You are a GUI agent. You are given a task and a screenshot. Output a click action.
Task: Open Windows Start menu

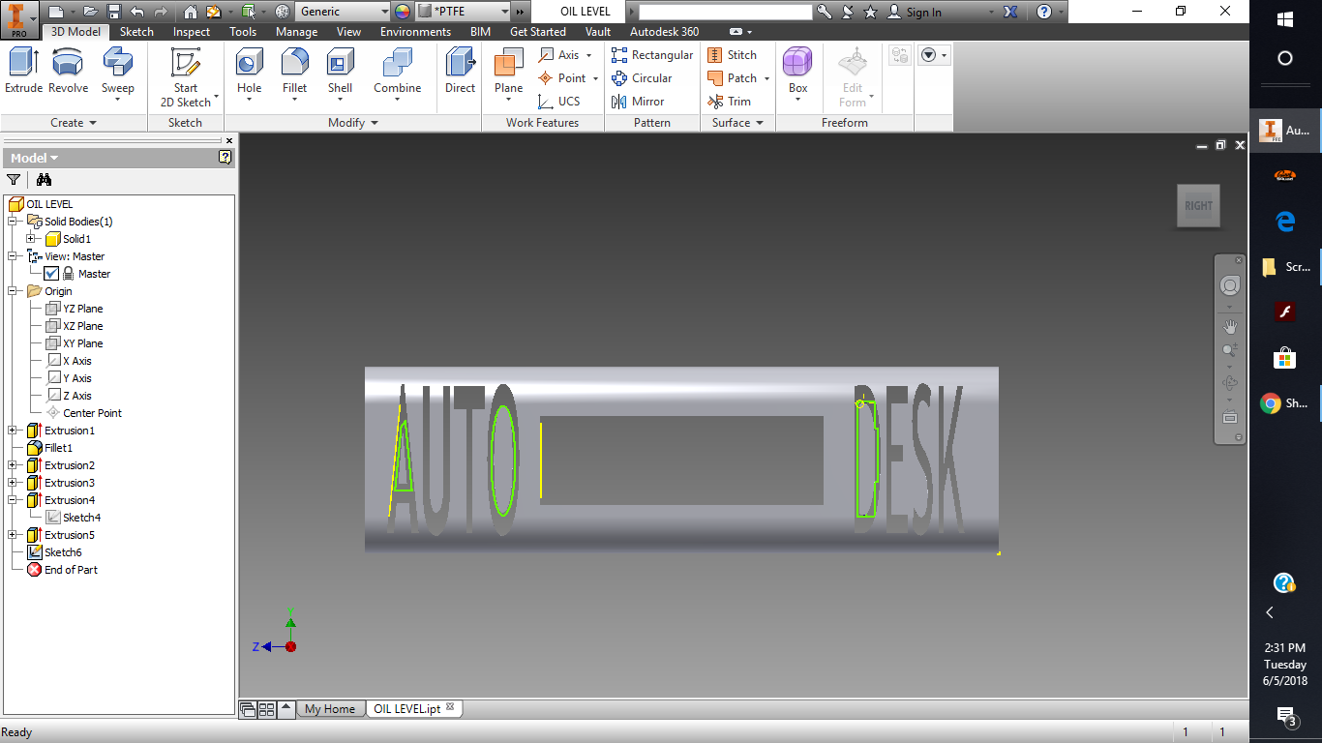1285,19
